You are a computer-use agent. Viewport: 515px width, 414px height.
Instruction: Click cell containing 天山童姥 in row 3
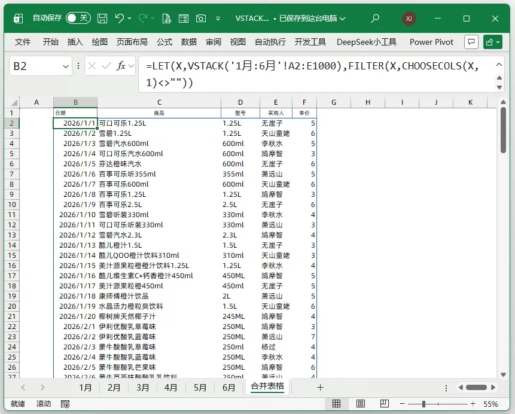point(276,133)
